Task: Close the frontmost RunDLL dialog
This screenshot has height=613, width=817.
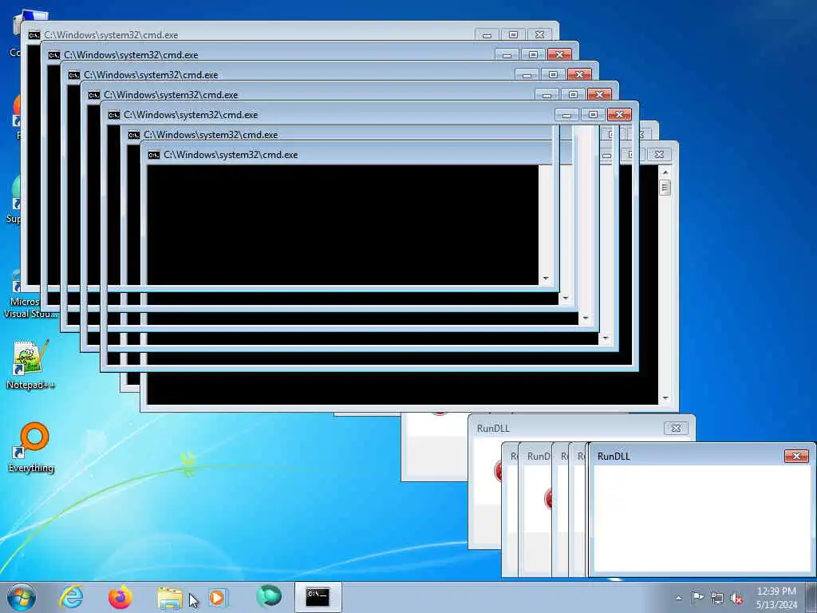Action: point(796,456)
